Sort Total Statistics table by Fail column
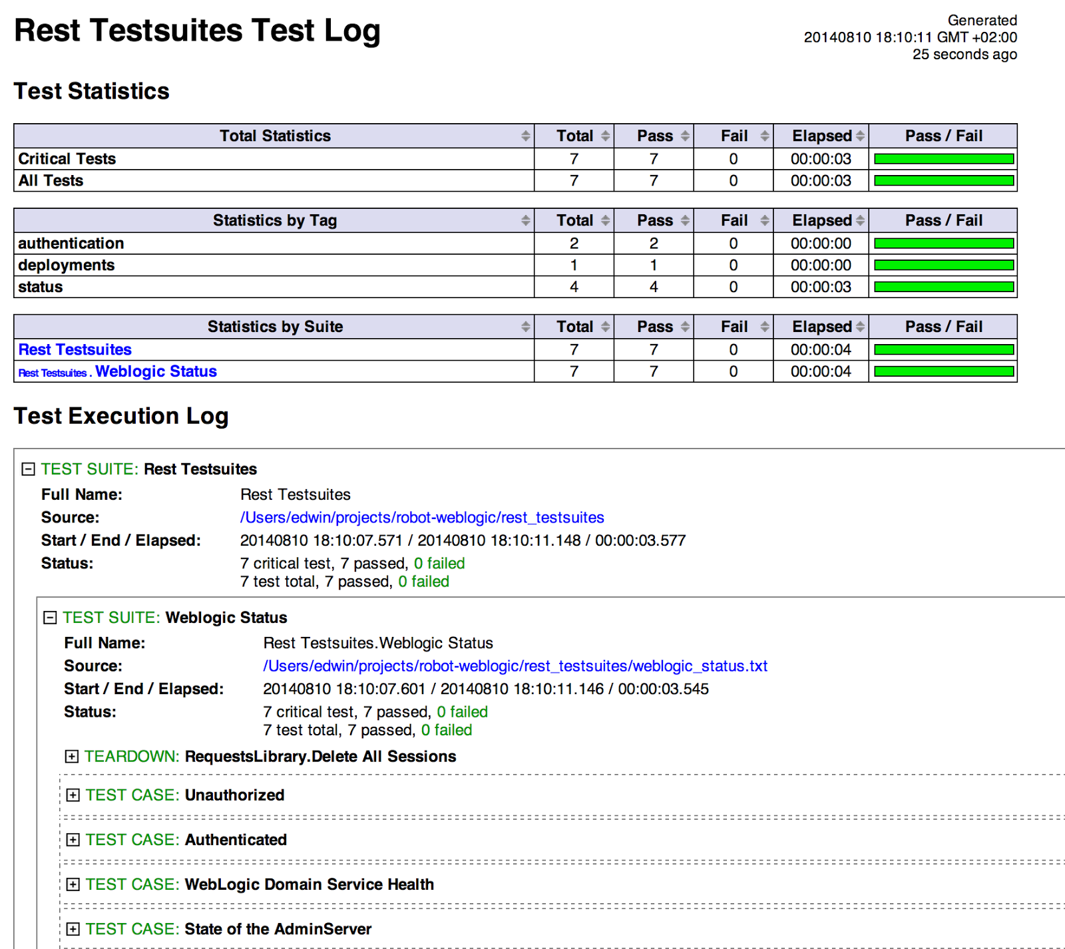 (734, 136)
